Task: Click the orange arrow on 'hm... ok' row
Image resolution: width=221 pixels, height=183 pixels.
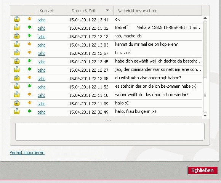Action: point(29,52)
